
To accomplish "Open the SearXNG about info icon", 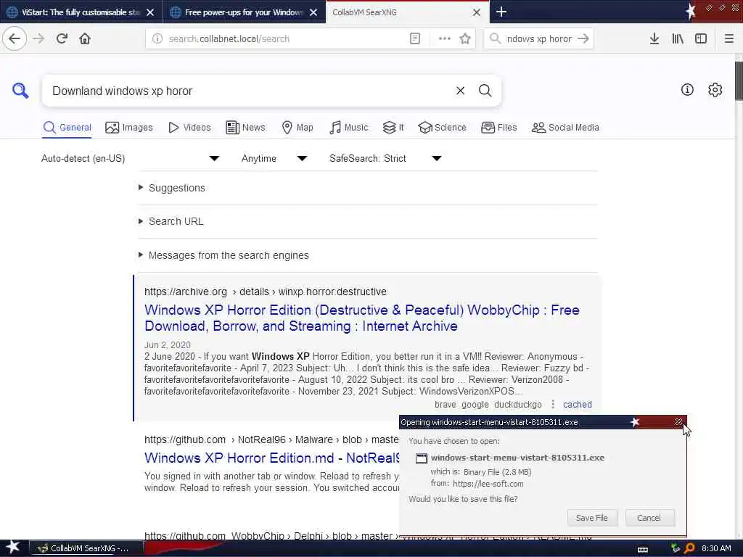I will coord(687,89).
